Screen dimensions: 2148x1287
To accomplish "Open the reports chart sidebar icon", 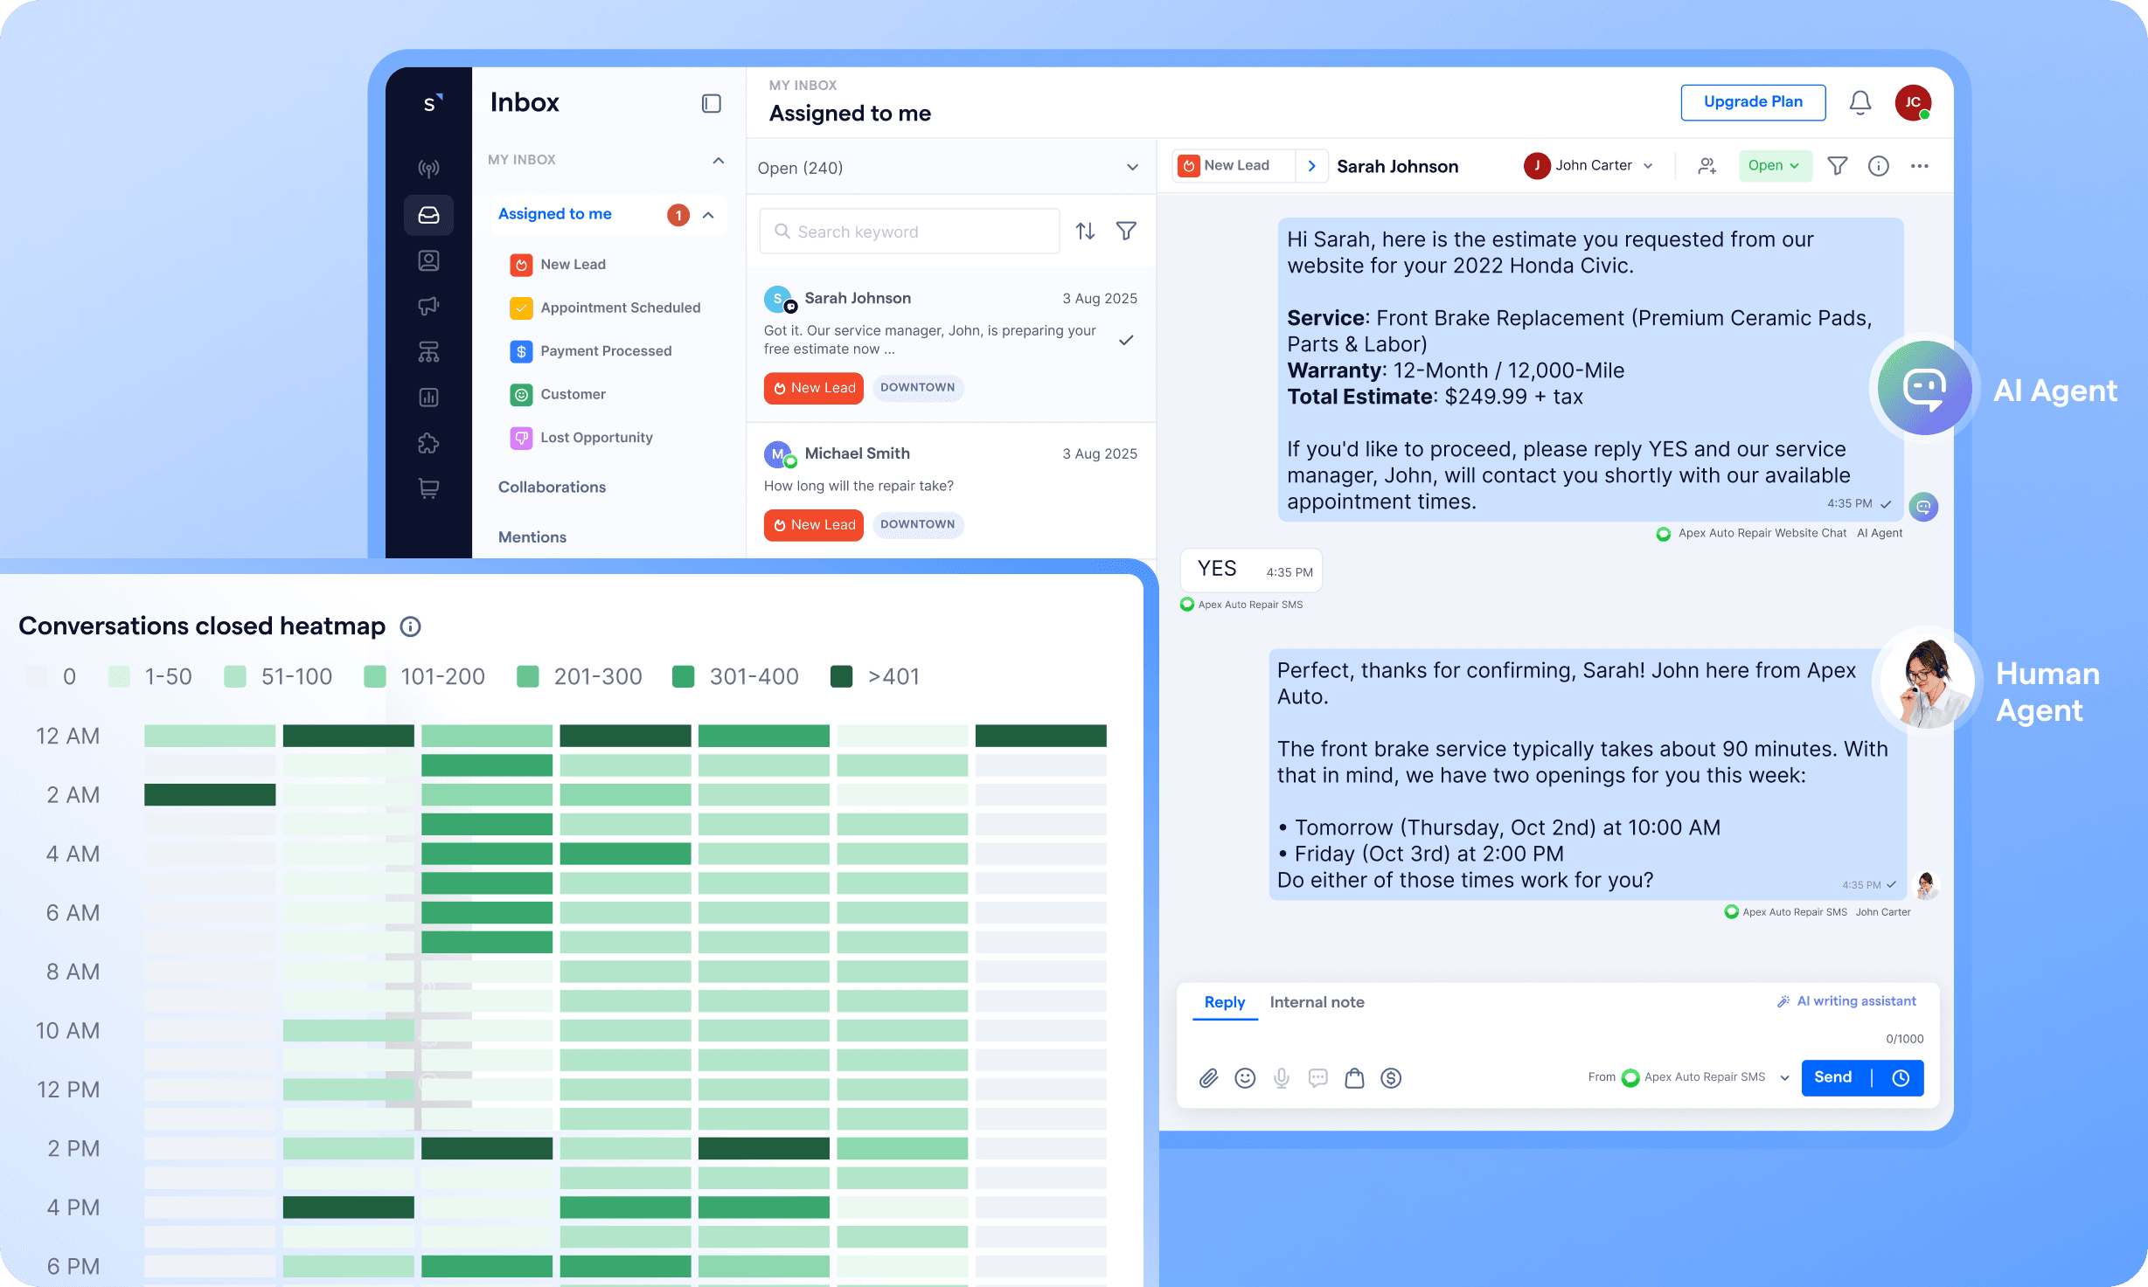I will [428, 398].
